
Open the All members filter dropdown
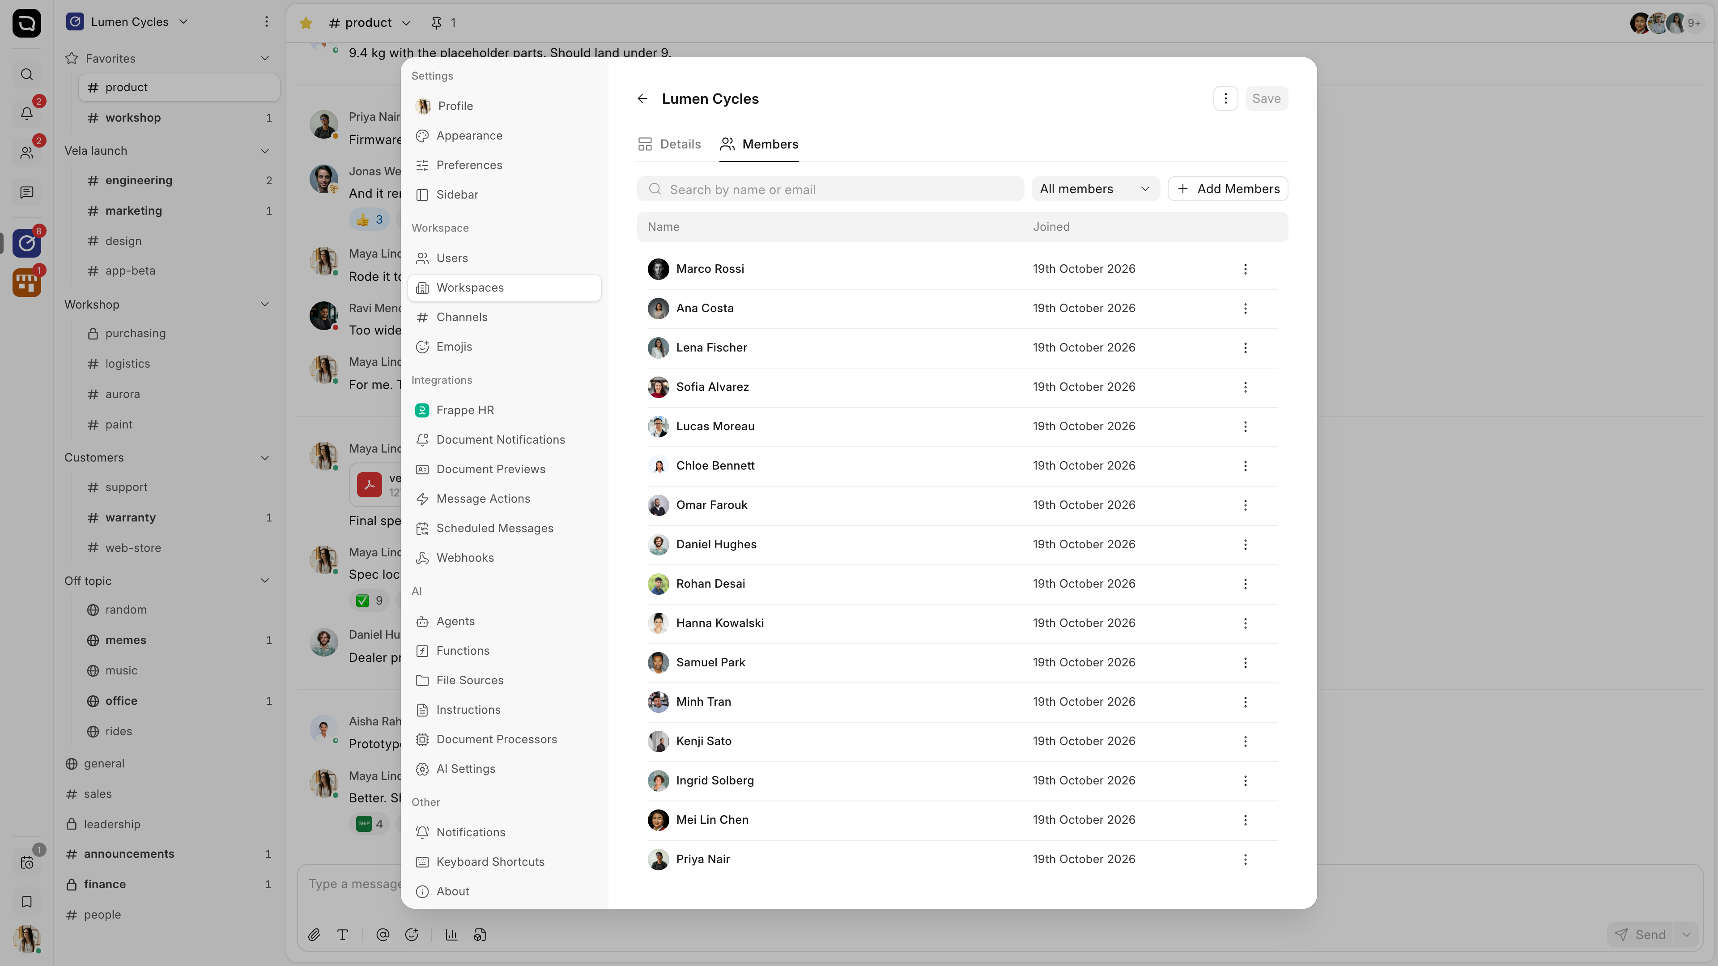coord(1095,189)
